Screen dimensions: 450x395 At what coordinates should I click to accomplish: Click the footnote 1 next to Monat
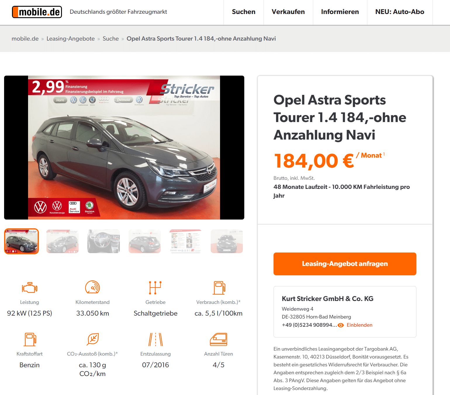click(384, 154)
